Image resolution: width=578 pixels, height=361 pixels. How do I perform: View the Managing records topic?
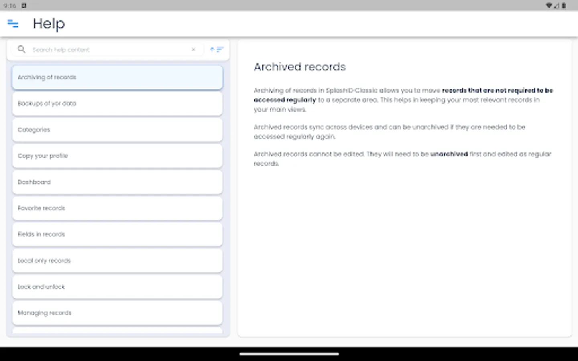coord(117,313)
